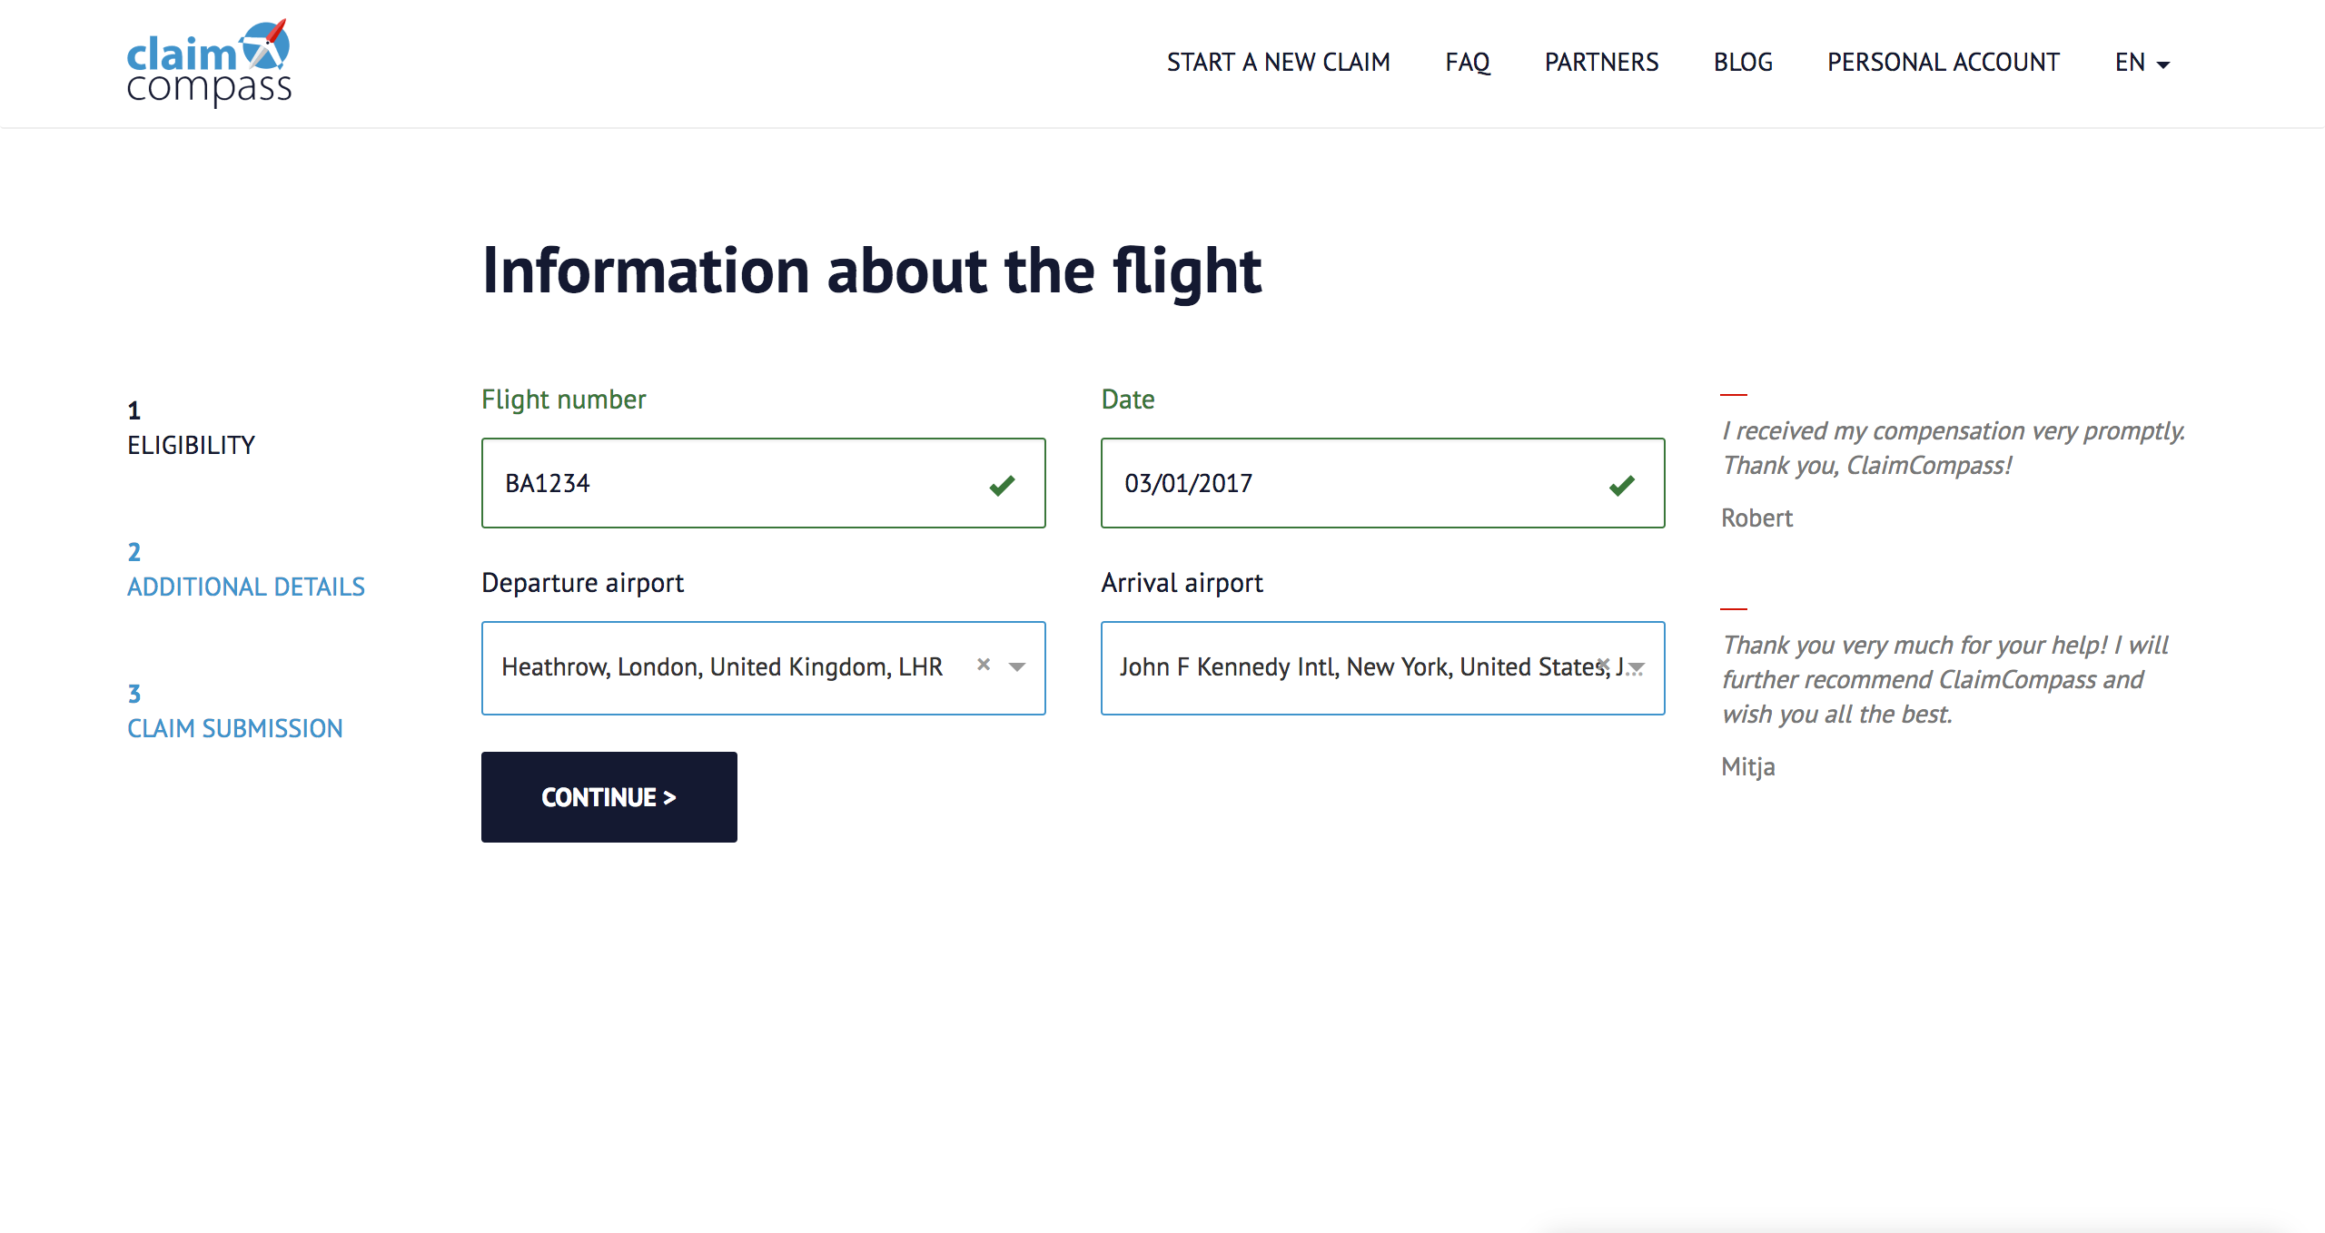Open the EN language dropdown
The height and width of the screenshot is (1233, 2325).
click(2142, 63)
